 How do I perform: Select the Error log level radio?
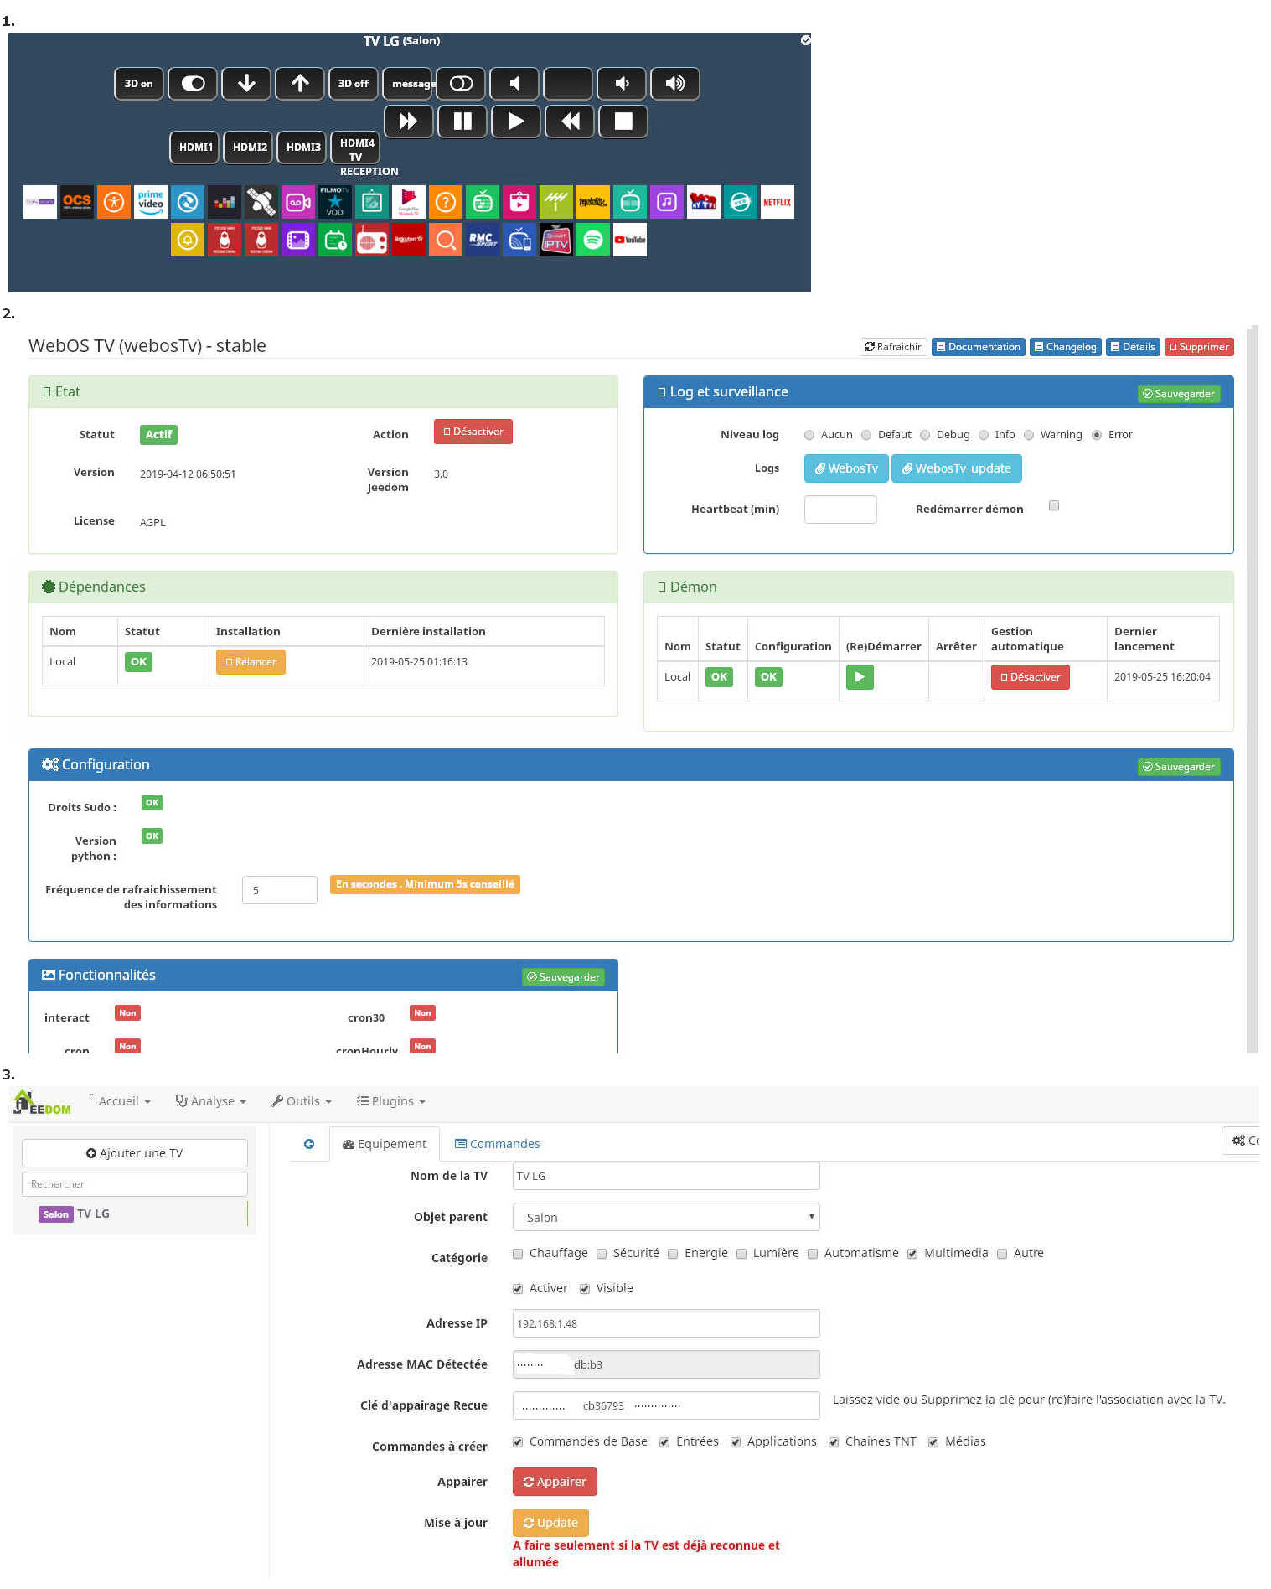tap(1097, 435)
